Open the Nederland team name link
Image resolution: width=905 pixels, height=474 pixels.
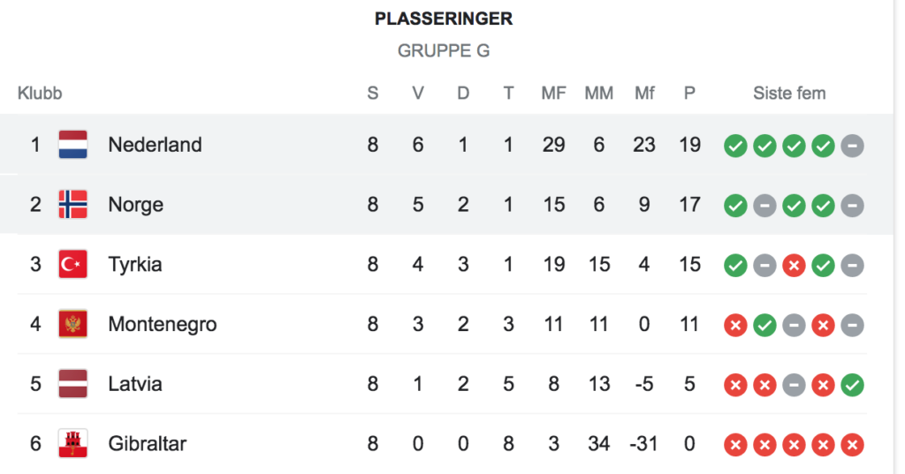pos(155,145)
